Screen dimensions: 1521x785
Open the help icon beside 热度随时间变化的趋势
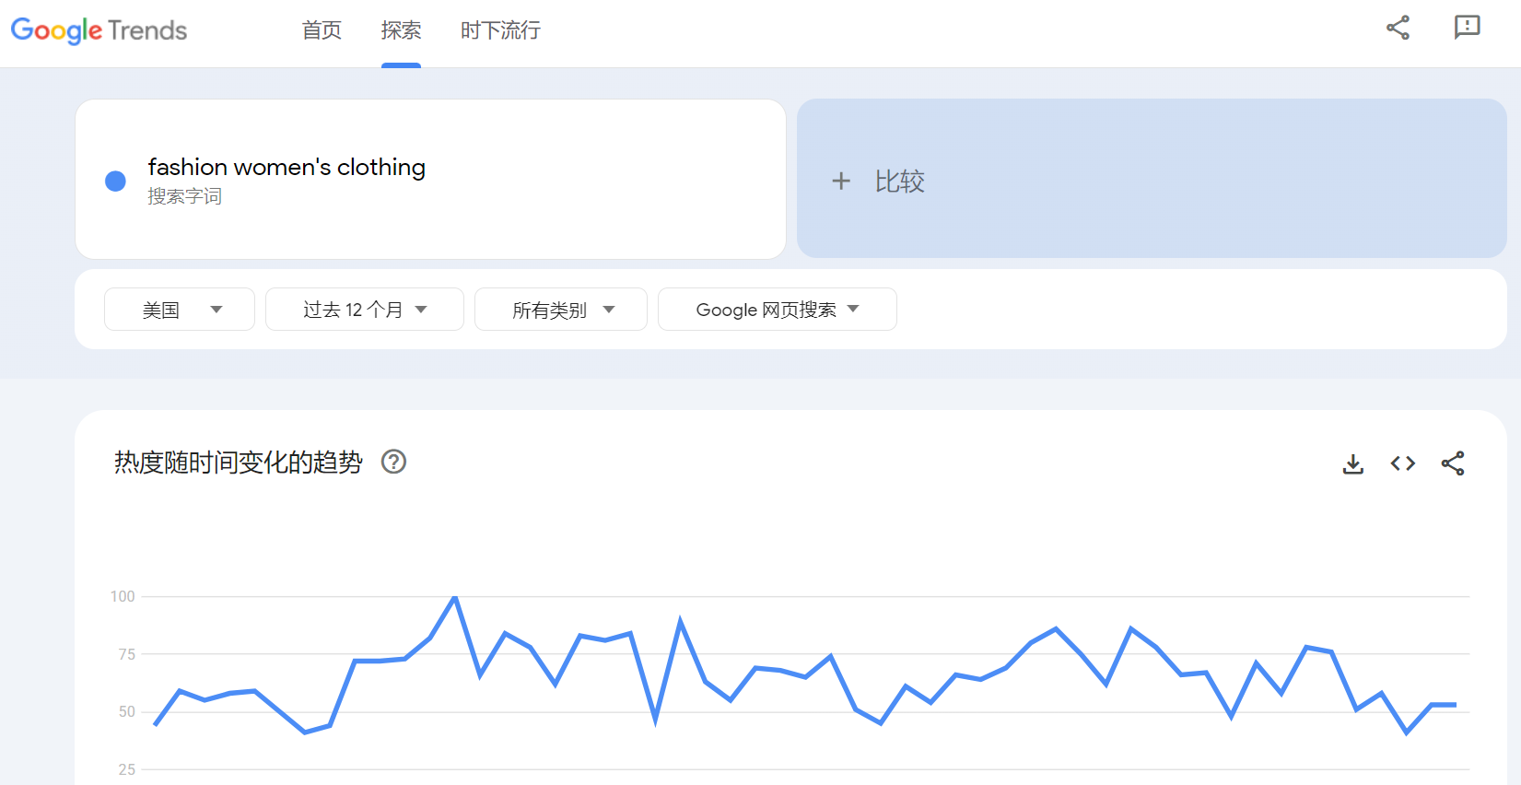[393, 462]
